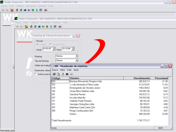
Task: Open calendar picker for Final date
Action: click(73, 49)
